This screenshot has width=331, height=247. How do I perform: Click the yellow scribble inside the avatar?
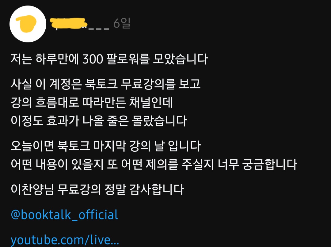click(26, 23)
